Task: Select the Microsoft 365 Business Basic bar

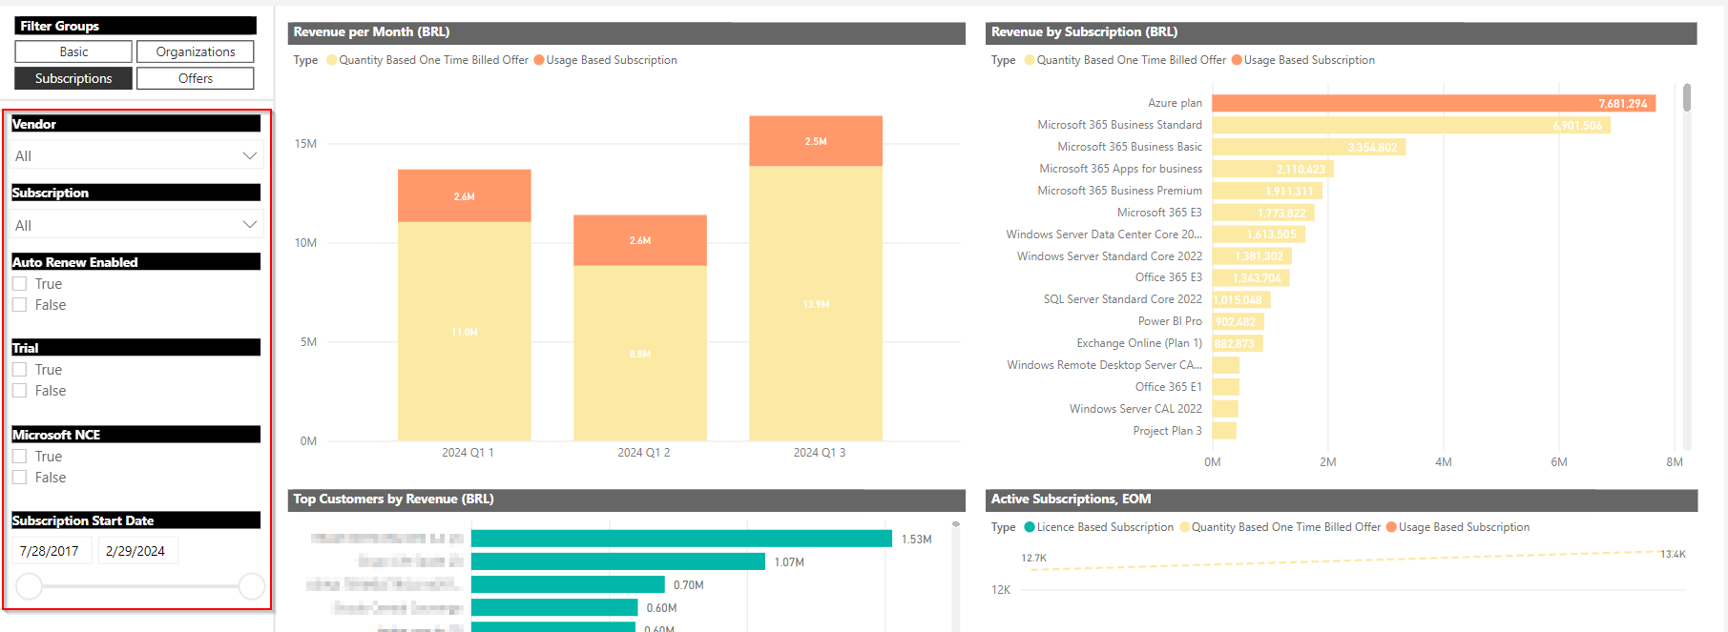Action: [1309, 147]
